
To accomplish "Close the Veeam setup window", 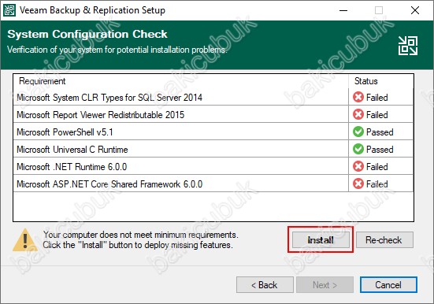I will click(414, 10).
